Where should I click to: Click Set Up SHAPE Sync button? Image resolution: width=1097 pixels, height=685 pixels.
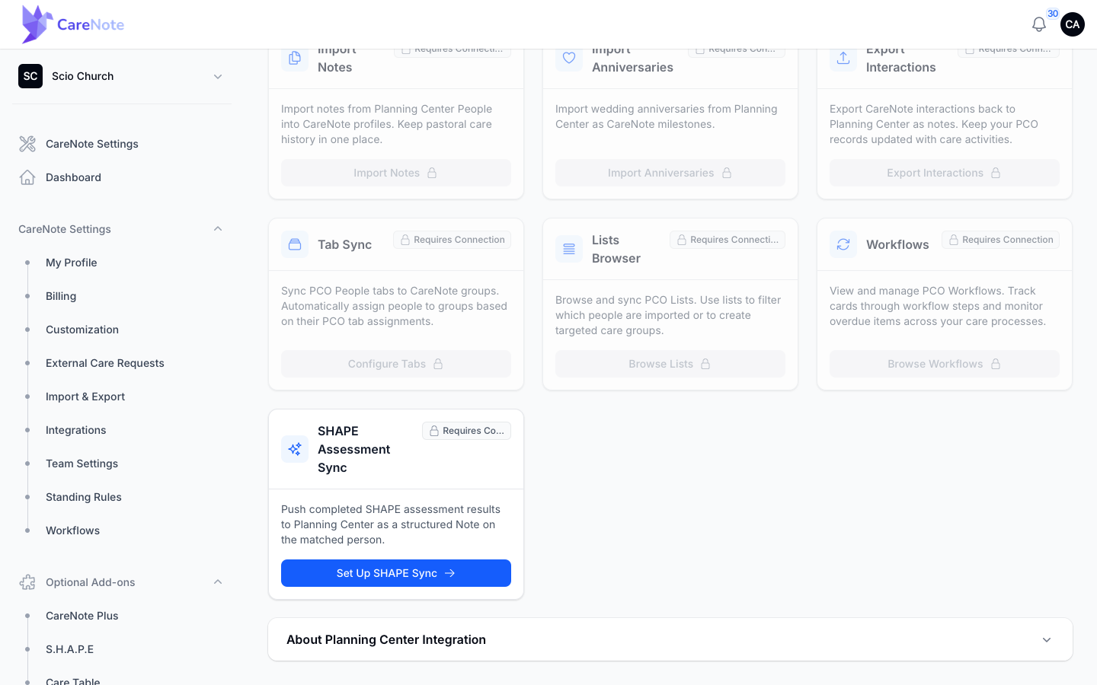pos(396,573)
